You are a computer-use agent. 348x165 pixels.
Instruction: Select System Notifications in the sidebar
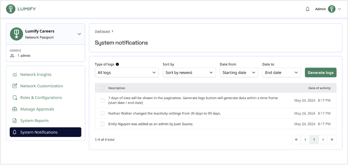pyautogui.click(x=46, y=132)
